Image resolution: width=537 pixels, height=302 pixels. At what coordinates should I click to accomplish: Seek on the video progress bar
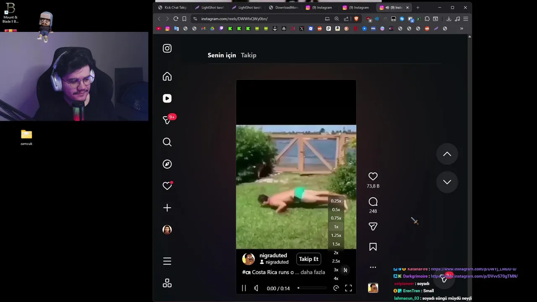tap(312, 288)
